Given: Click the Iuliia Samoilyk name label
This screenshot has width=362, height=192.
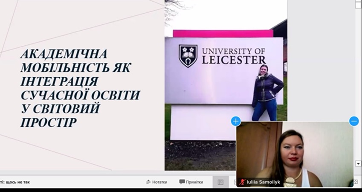Looking at the screenshot, I should click(264, 182).
